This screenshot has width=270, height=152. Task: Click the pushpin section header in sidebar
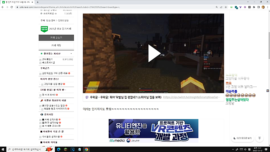click(x=53, y=100)
